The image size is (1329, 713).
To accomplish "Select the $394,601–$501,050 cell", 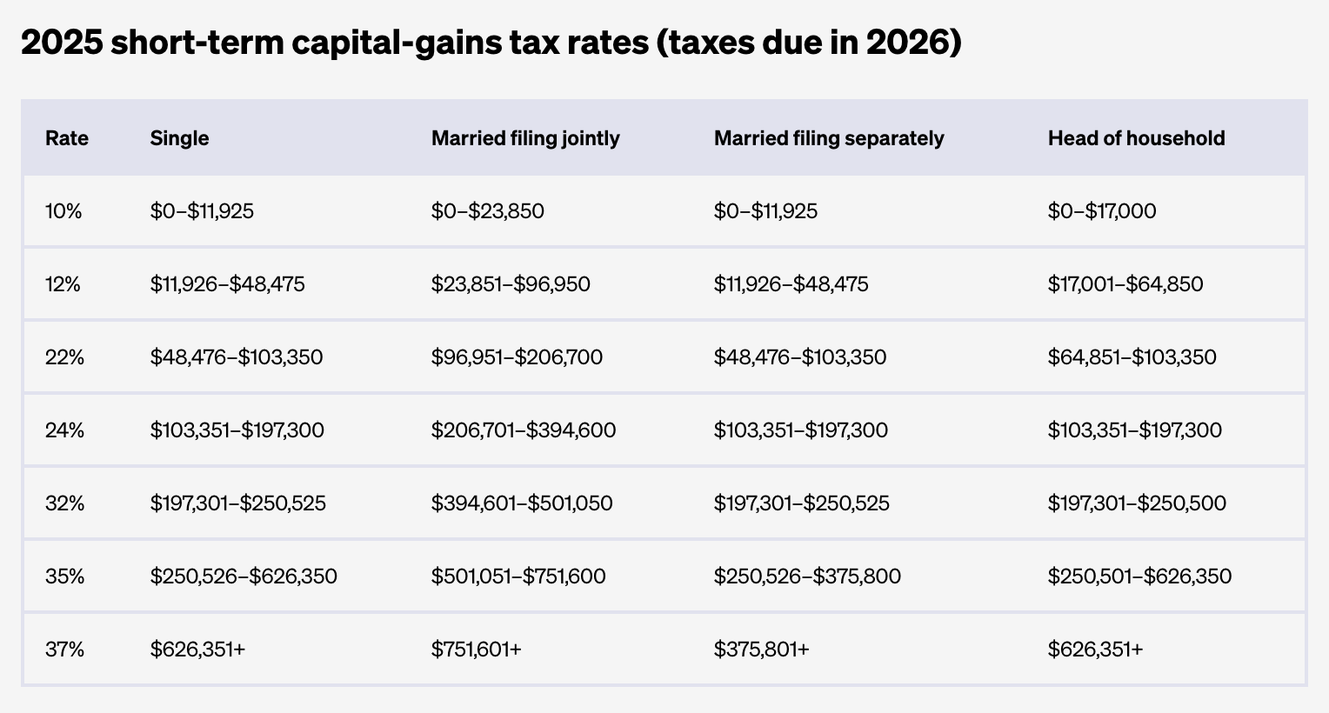I will (522, 503).
